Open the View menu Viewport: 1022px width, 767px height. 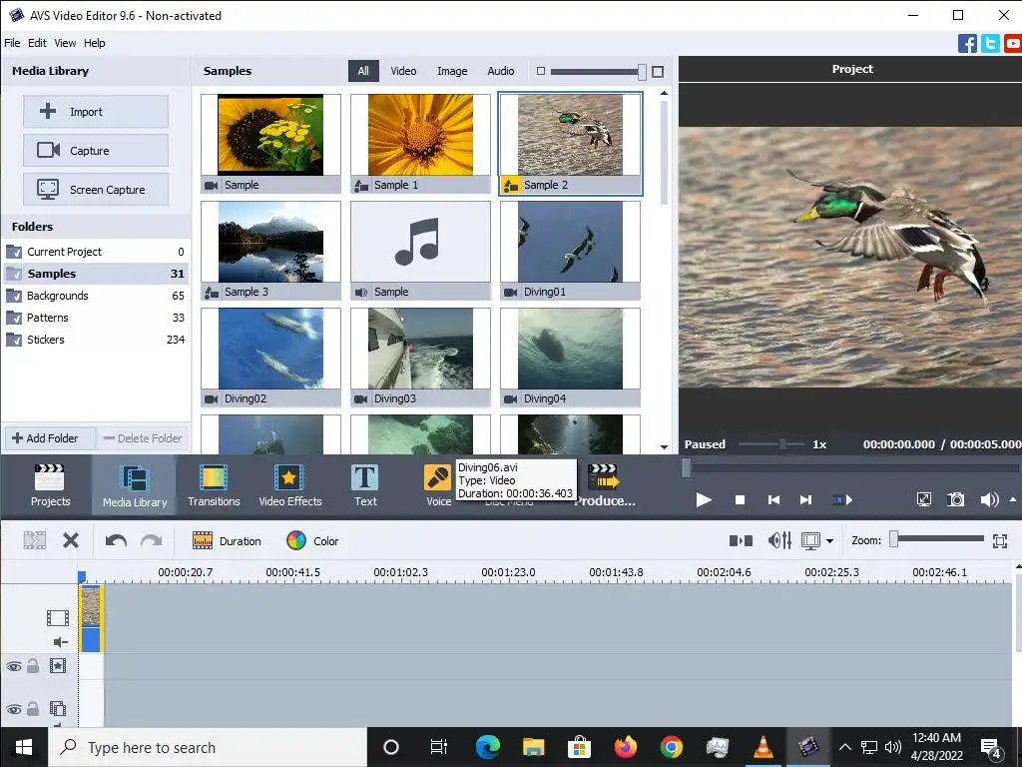click(x=65, y=43)
